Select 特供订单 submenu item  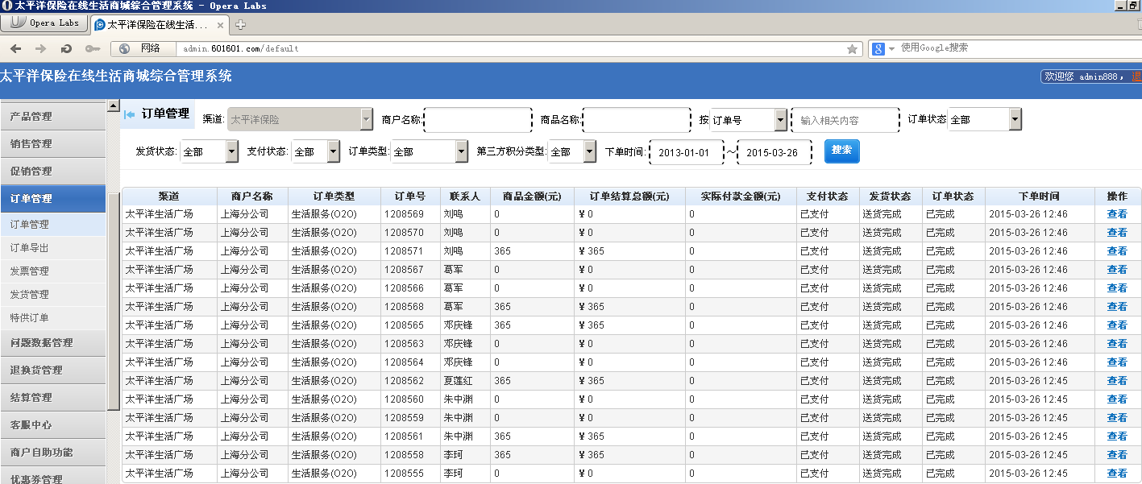pos(52,317)
